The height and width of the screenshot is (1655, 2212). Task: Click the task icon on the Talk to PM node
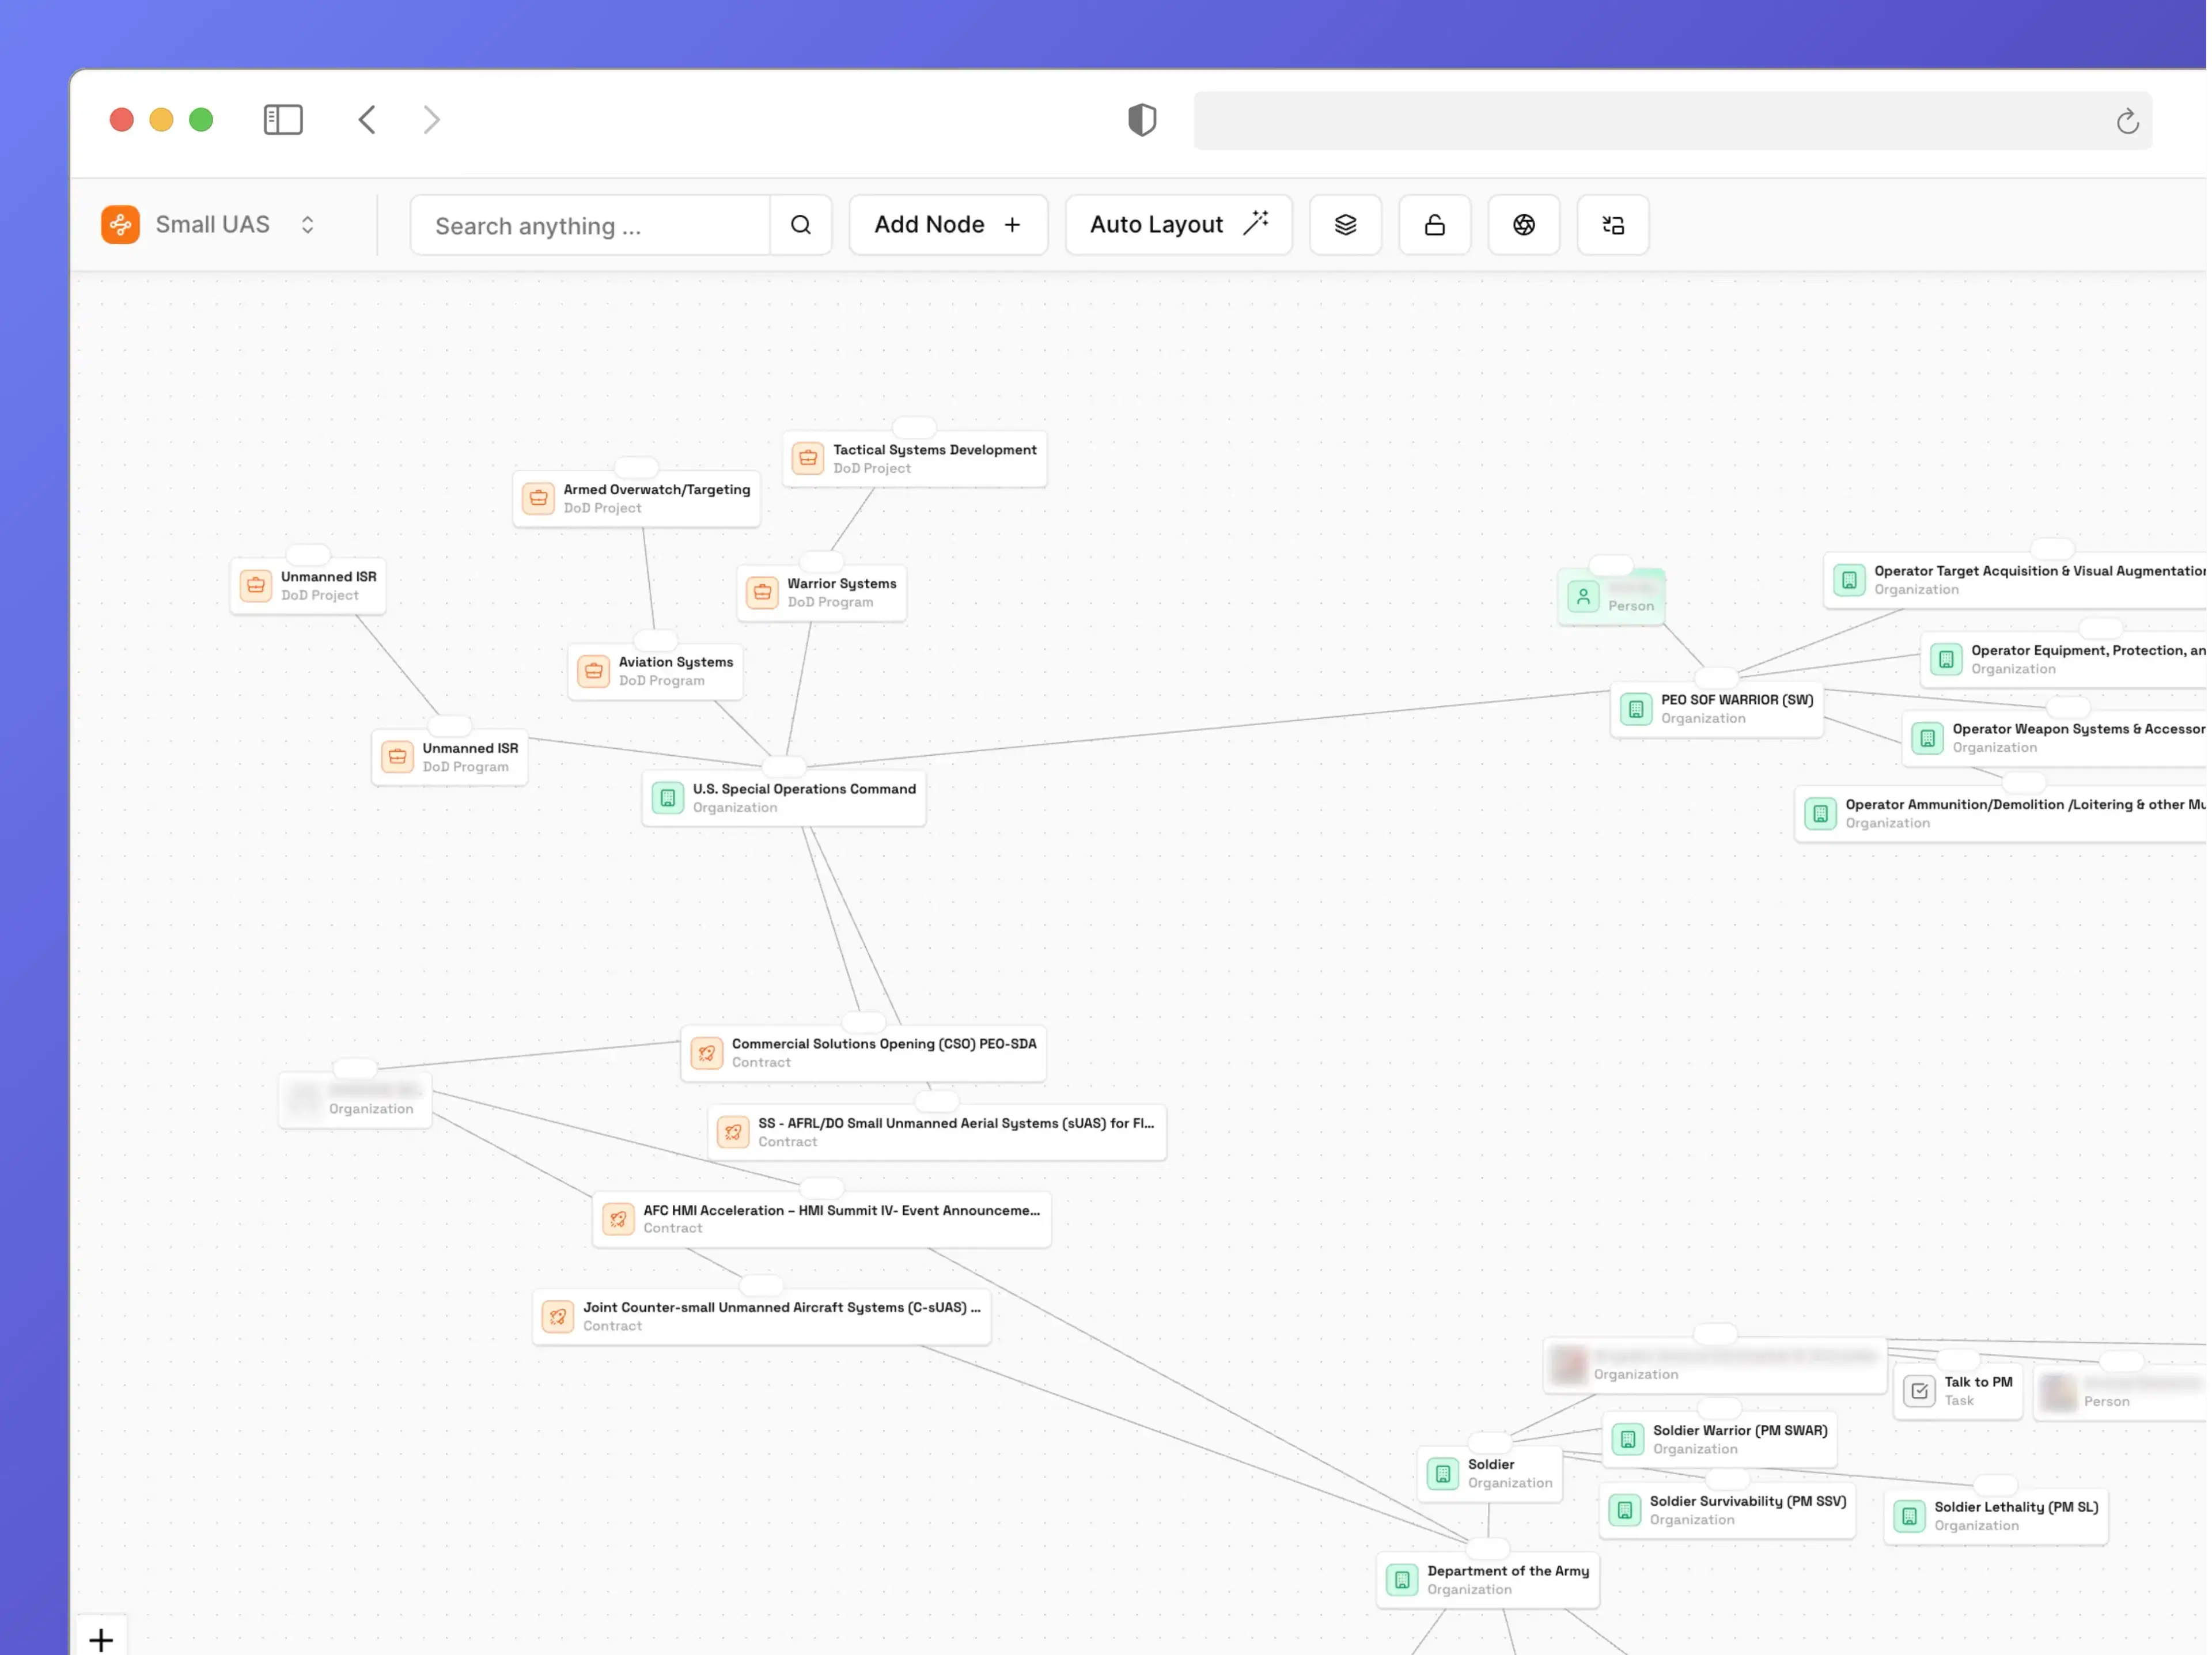click(x=1919, y=1390)
